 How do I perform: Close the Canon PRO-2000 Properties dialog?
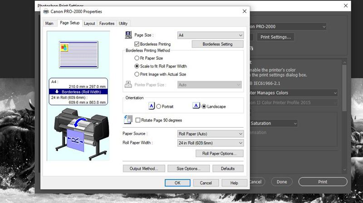(x=245, y=11)
